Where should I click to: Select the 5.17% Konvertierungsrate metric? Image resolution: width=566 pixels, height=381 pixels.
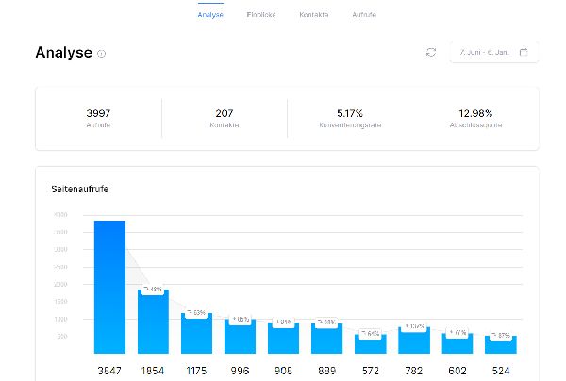tap(349, 119)
